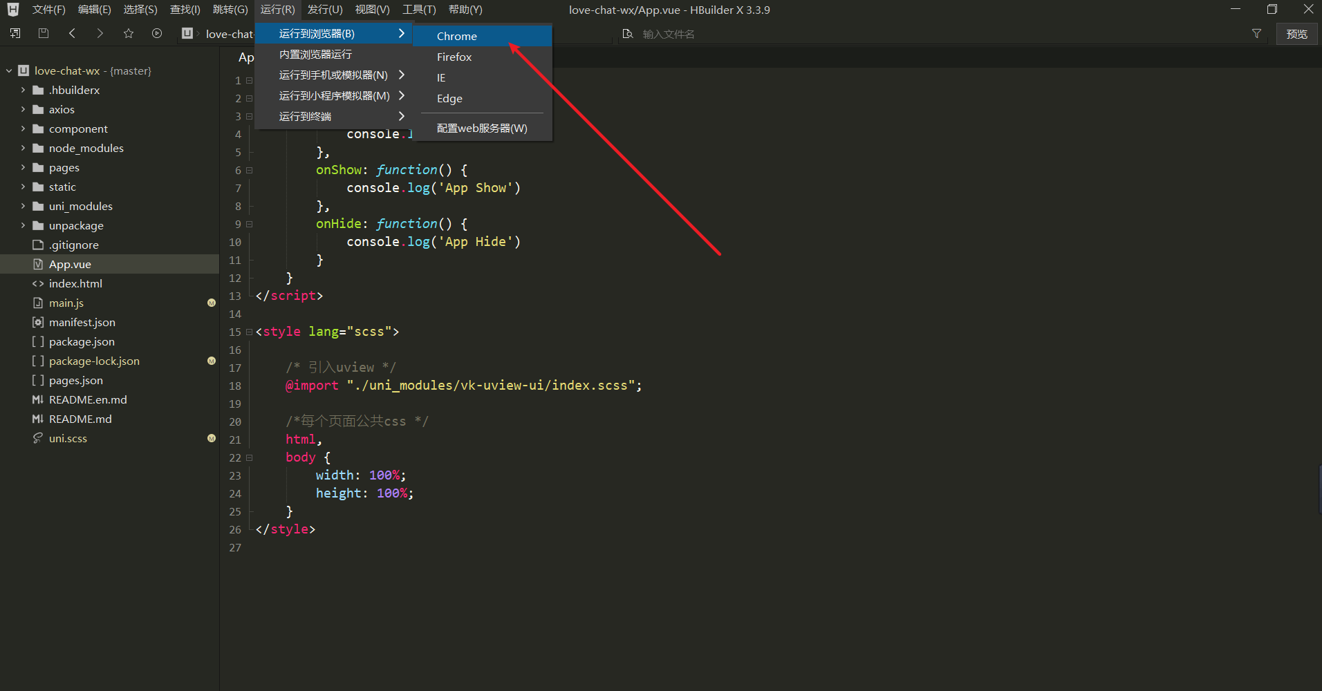Open README.en.md in the project tree

click(88, 399)
